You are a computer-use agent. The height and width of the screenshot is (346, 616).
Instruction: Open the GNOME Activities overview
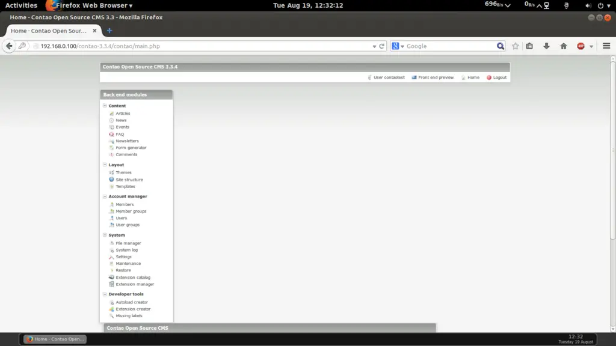[21, 5]
